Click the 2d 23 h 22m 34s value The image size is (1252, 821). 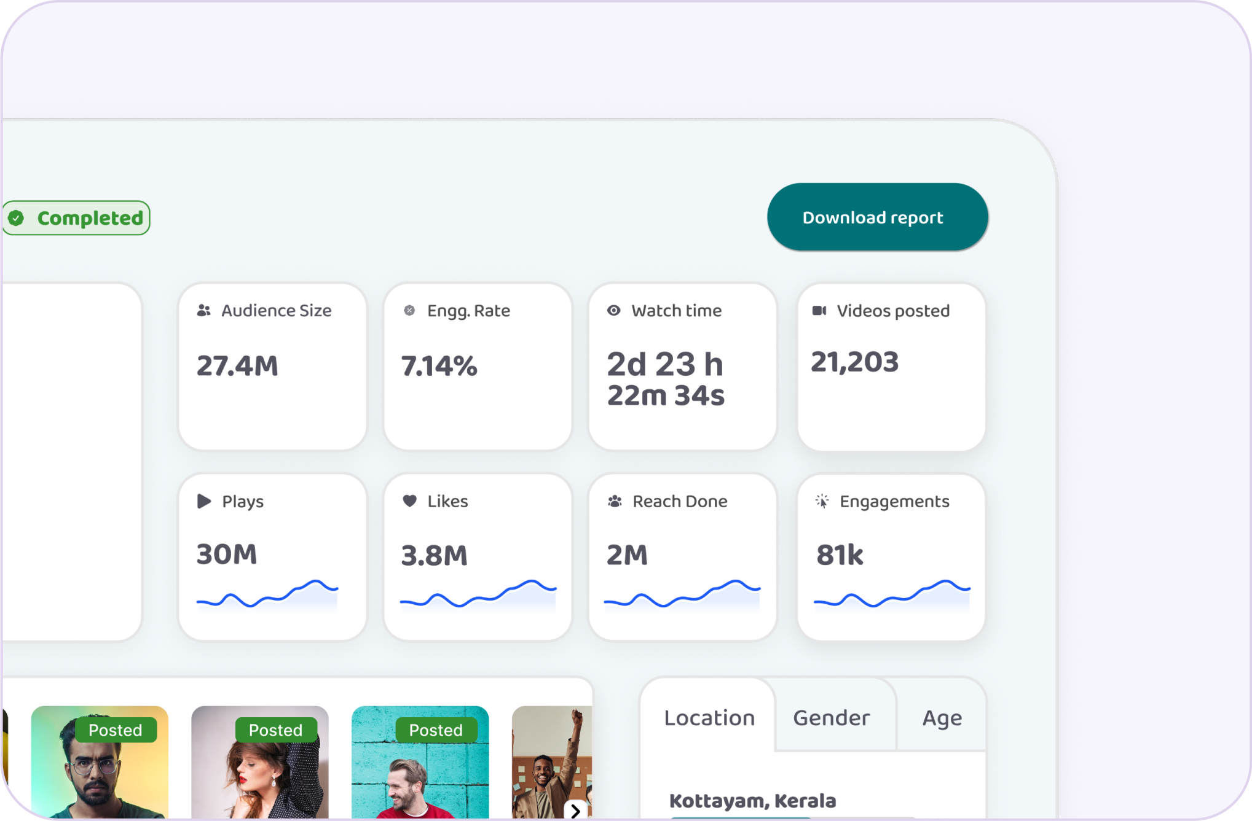point(666,379)
